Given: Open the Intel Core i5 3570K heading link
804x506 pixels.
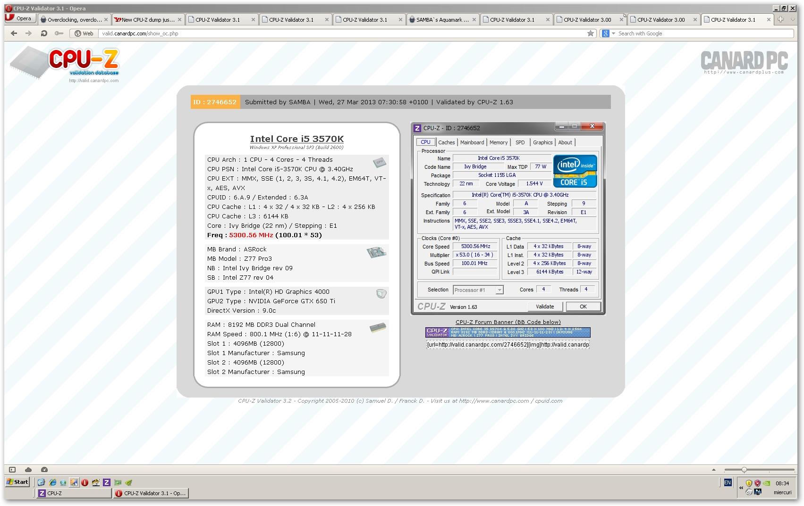Looking at the screenshot, I should point(297,139).
